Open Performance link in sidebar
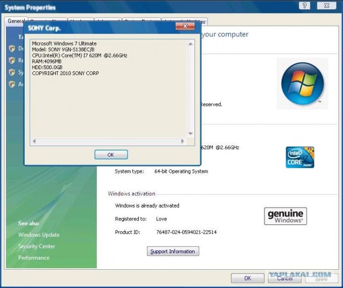Viewport: 343px width, 288px height. pyautogui.click(x=34, y=257)
